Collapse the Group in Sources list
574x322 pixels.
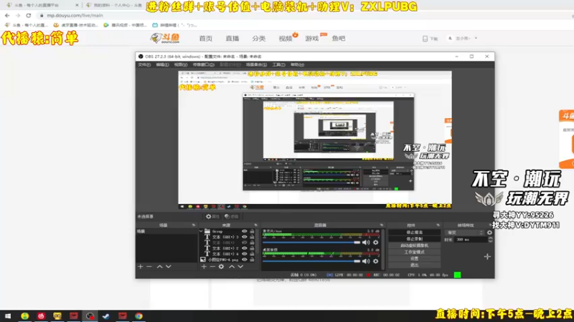tap(201, 231)
